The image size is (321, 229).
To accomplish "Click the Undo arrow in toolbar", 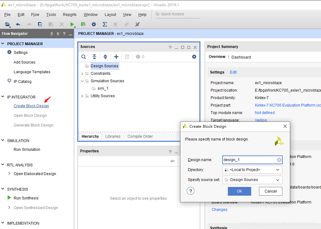I will click(x=18, y=25).
